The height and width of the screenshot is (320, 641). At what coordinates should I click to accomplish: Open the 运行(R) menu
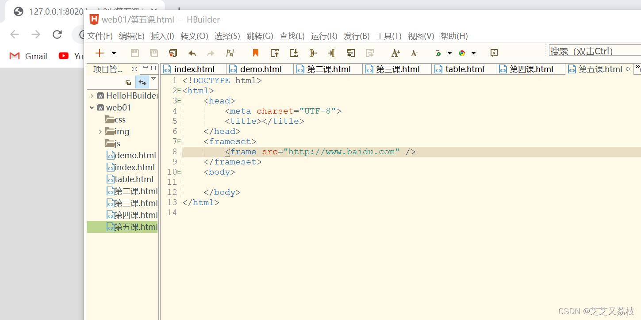click(x=324, y=36)
